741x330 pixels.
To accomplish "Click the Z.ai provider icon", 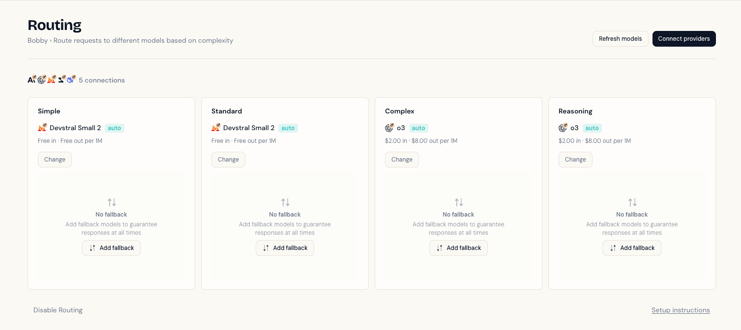I will (61, 80).
